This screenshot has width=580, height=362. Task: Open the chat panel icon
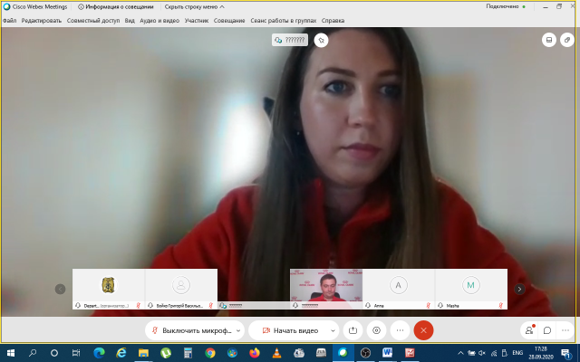tap(547, 330)
